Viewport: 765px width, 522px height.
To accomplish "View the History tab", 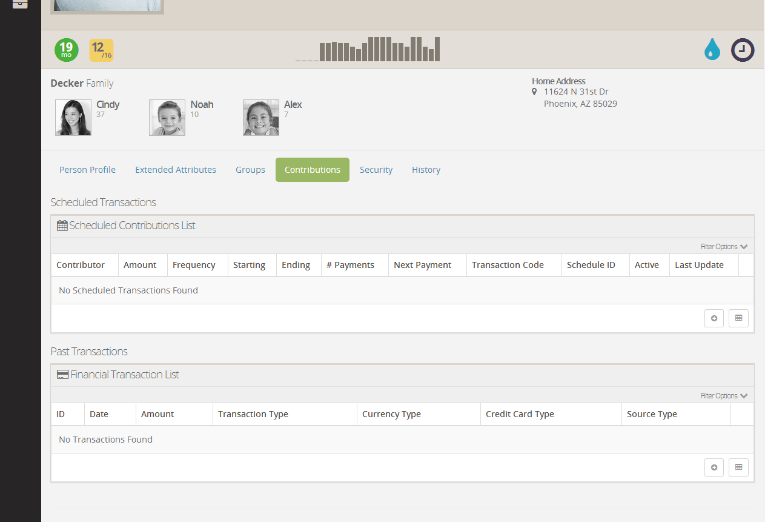I will [426, 170].
